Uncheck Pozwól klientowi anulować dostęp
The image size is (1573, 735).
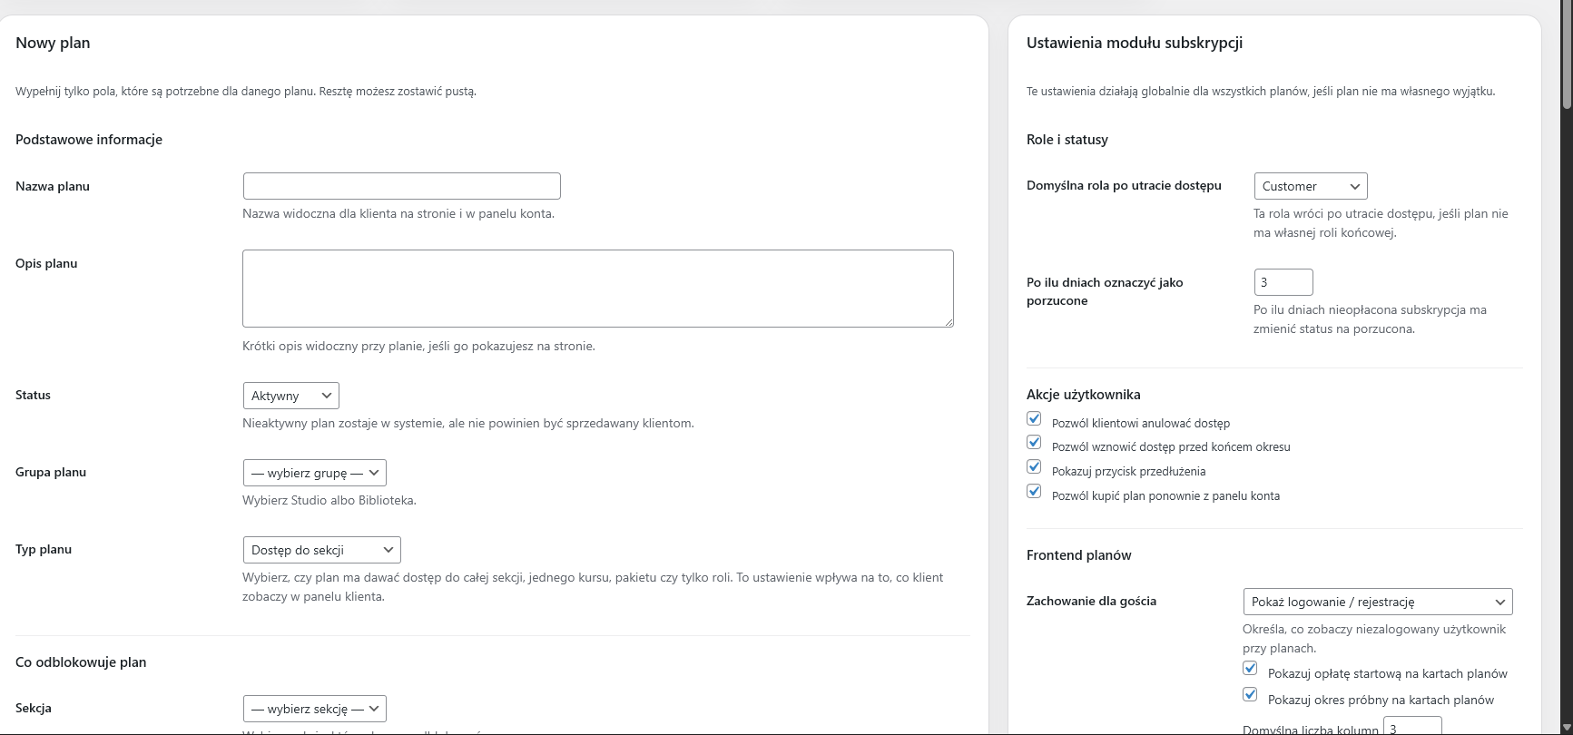coord(1034,419)
